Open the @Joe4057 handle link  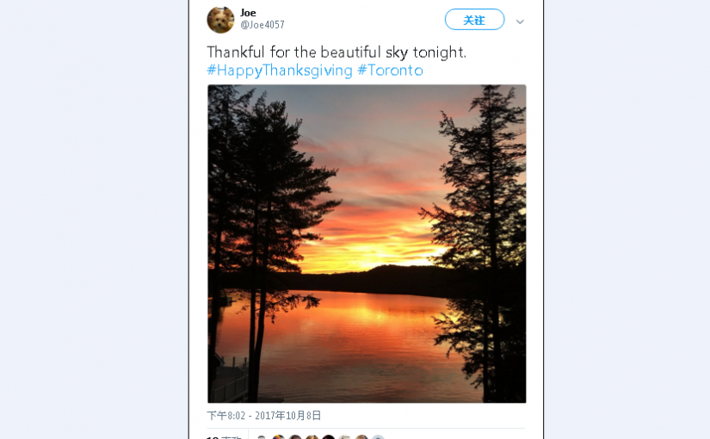point(262,25)
